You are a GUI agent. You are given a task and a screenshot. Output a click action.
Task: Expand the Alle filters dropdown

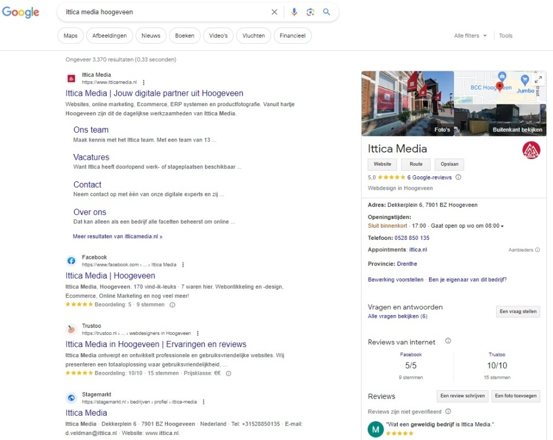click(x=470, y=36)
